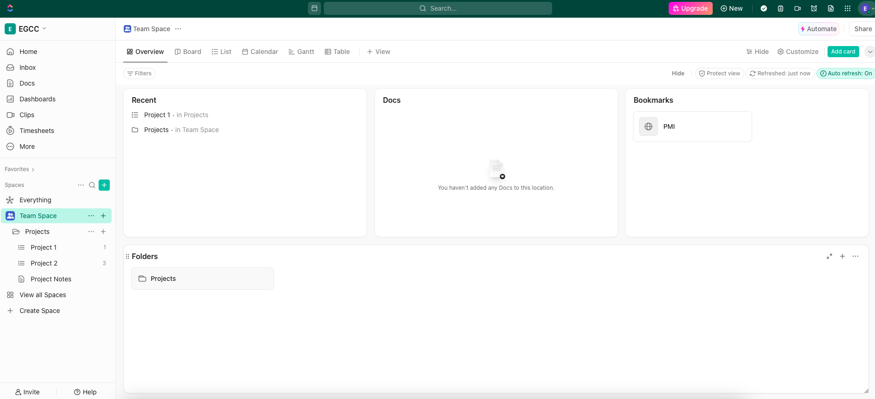Click the plus icon on the Folders card
This screenshot has width=875, height=399.
842,256
